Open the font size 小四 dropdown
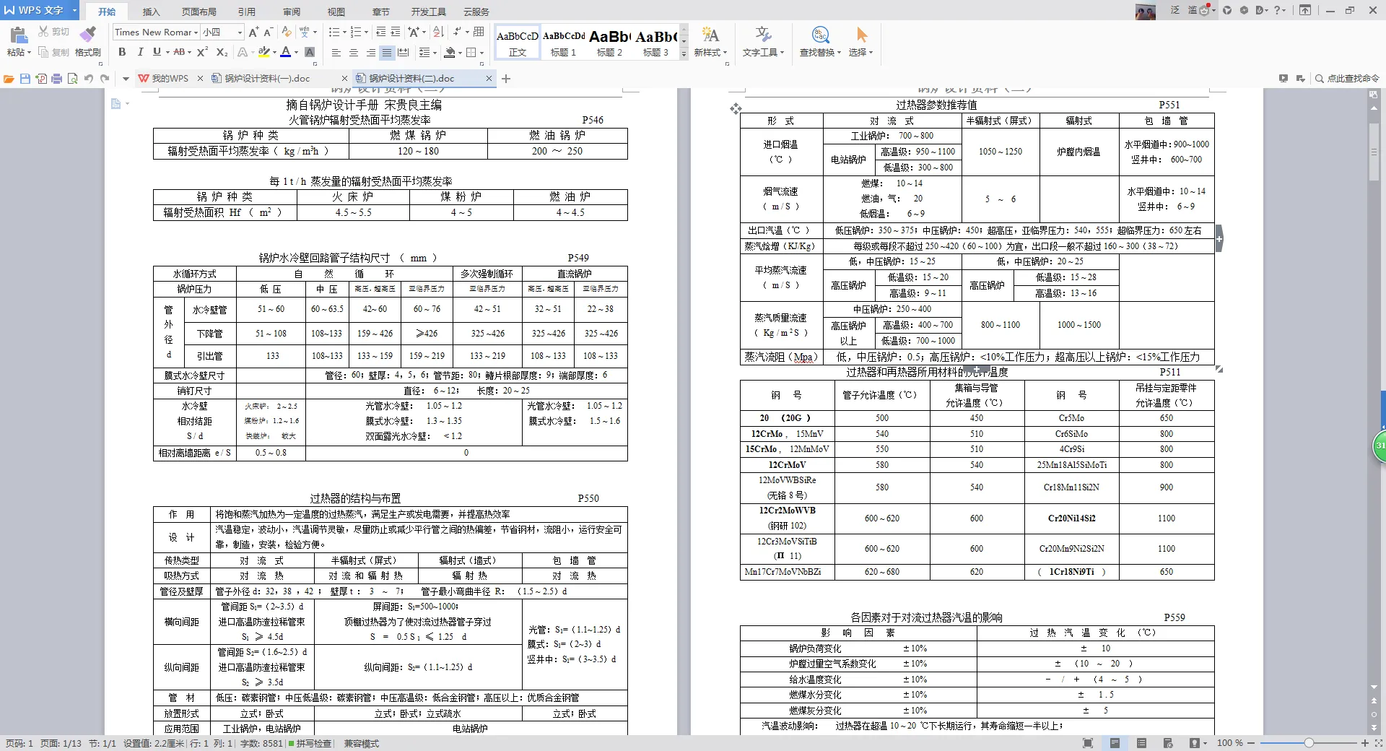The image size is (1386, 751). click(x=240, y=32)
